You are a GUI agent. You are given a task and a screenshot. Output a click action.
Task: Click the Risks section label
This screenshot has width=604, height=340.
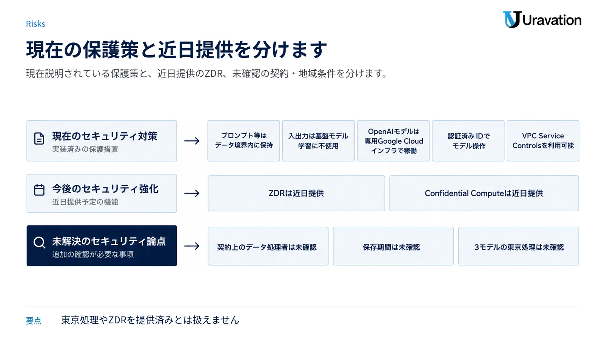(x=35, y=24)
